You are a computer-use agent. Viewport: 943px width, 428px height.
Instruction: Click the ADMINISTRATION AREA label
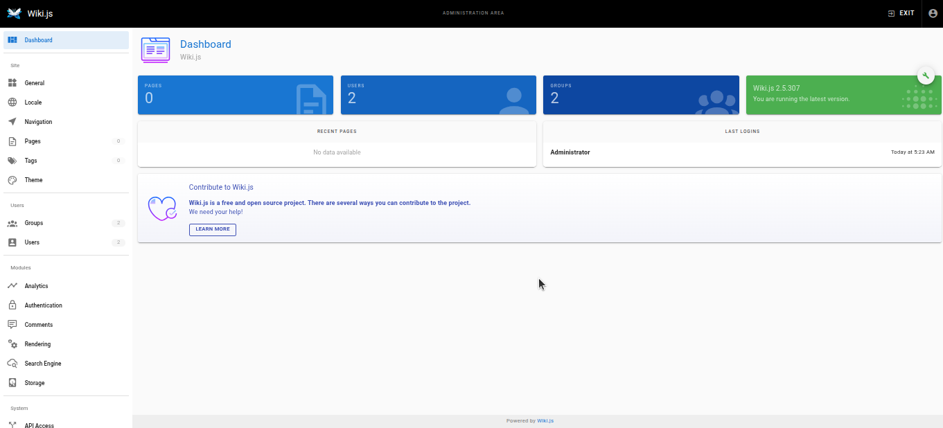[x=473, y=13]
